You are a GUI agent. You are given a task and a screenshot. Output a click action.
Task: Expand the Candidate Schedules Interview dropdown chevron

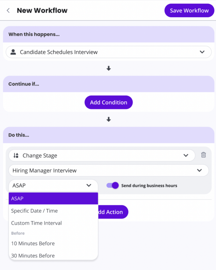(x=202, y=52)
